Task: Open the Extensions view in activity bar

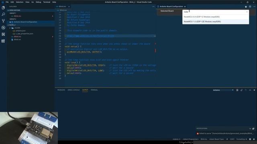Action: coord(3,34)
